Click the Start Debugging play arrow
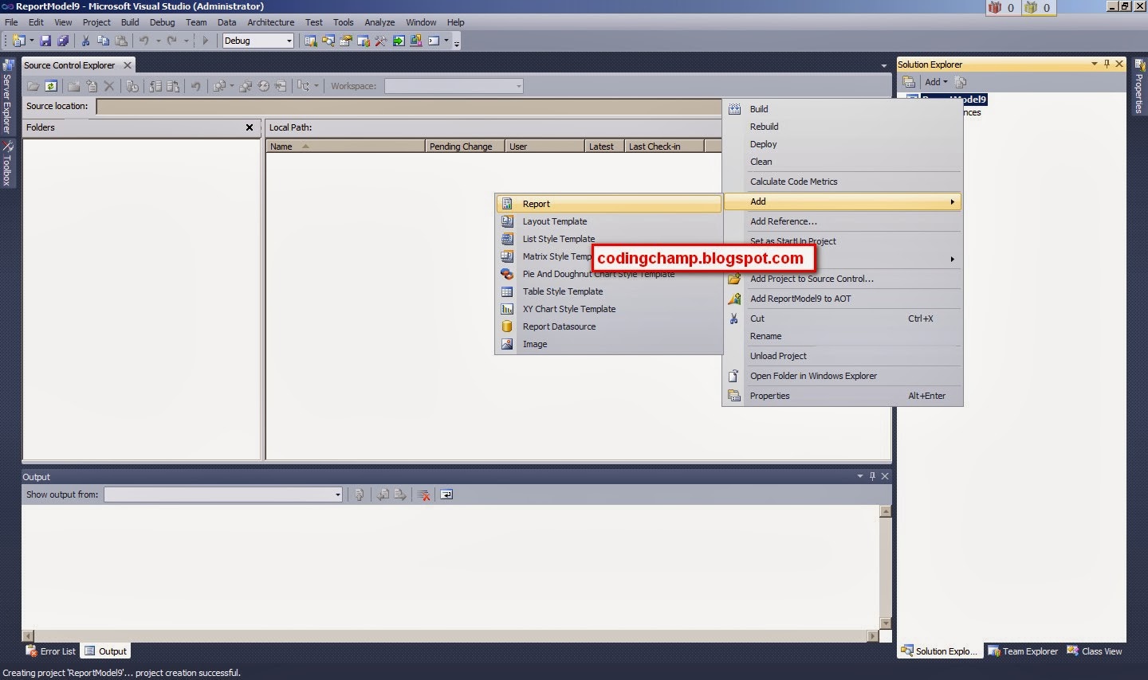Viewport: 1148px width, 680px height. pyautogui.click(x=205, y=41)
